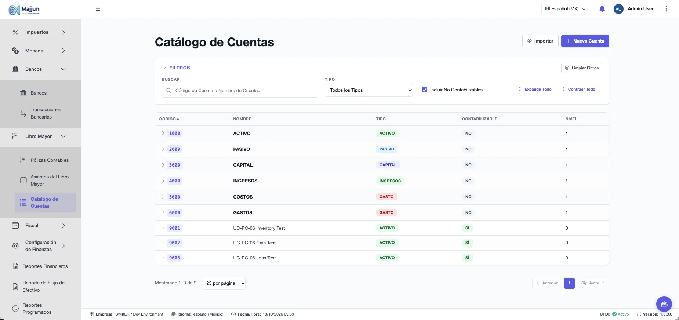
Task: Click Limpiar Filtros button
Action: [582, 68]
